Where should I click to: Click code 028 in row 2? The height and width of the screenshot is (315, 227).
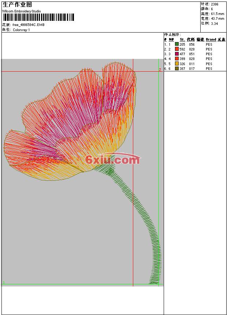point(192,49)
